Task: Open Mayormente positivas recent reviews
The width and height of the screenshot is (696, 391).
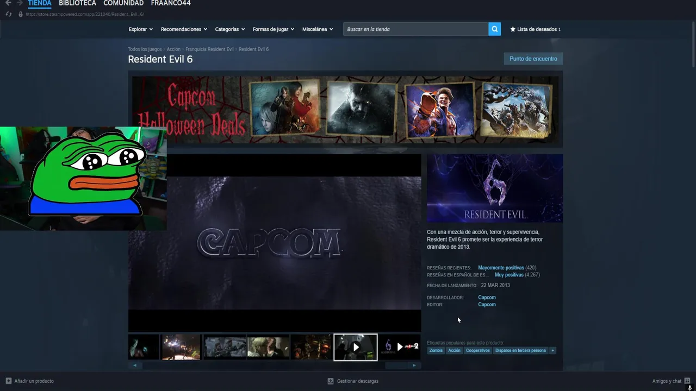Action: point(501,268)
